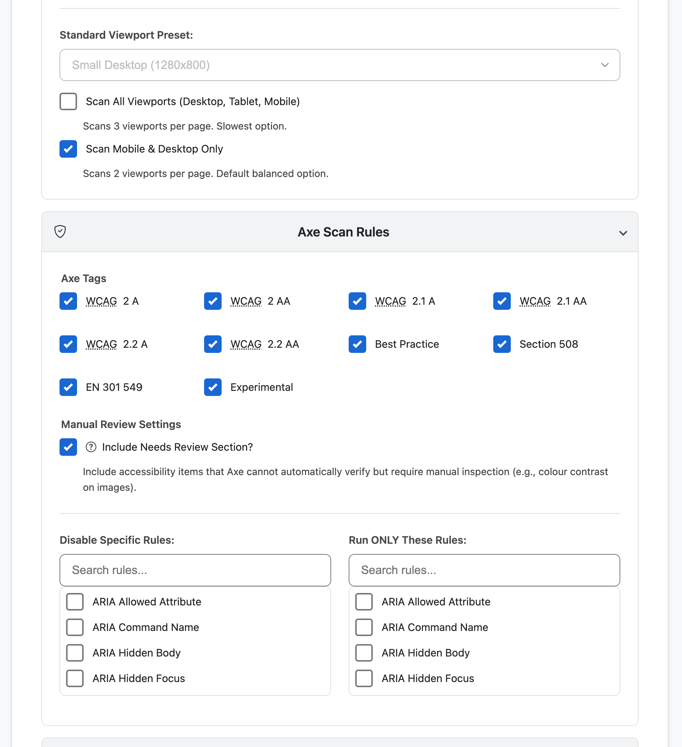Click the help icon near Include Needs Review
The width and height of the screenshot is (682, 747).
91,447
